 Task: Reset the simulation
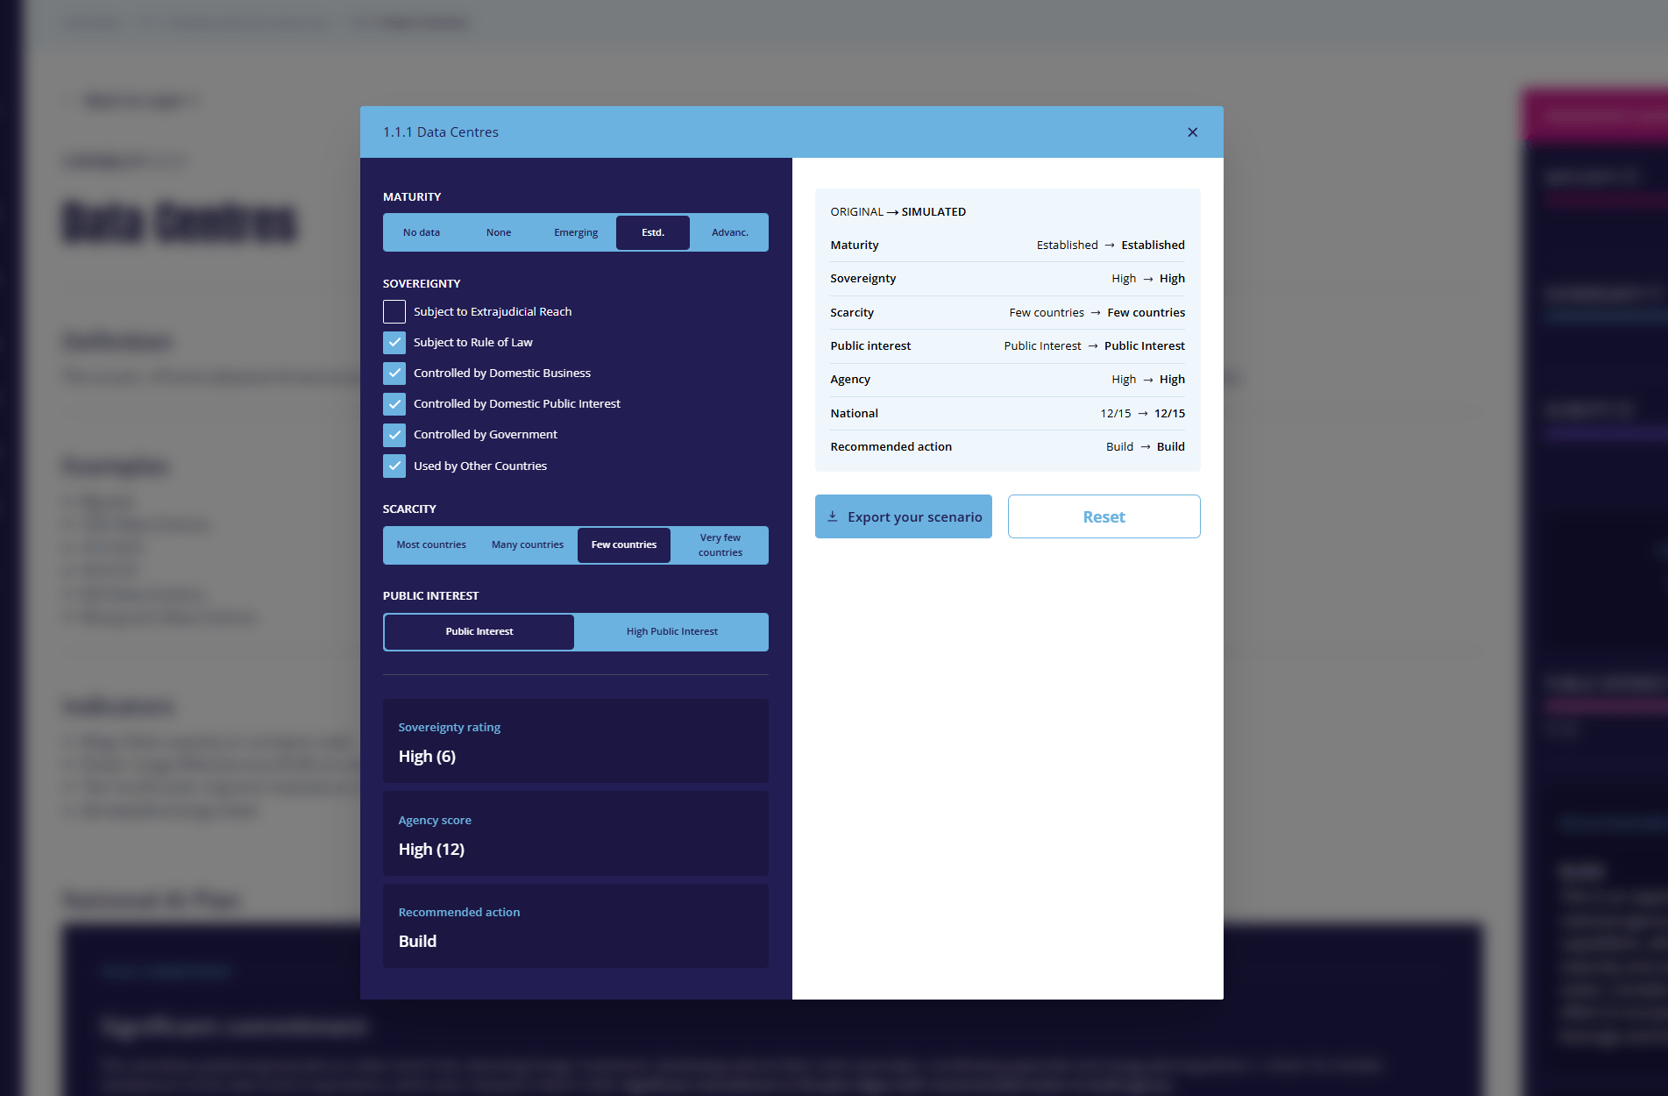coord(1104,516)
